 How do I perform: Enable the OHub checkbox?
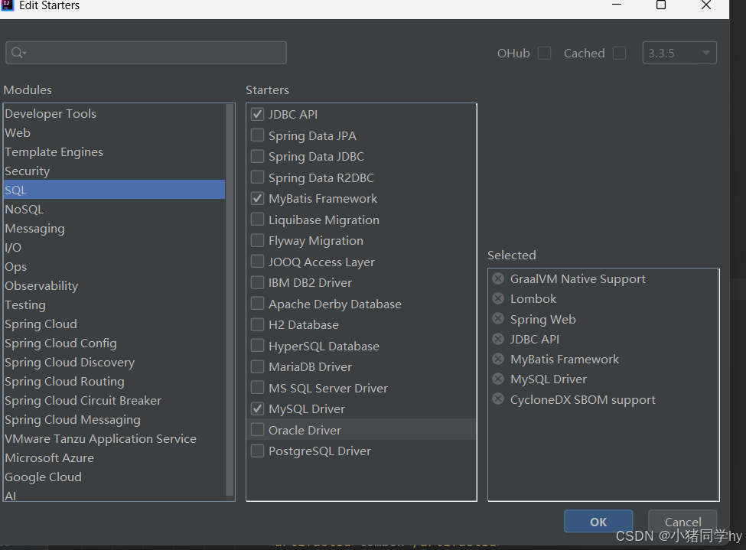click(x=544, y=53)
